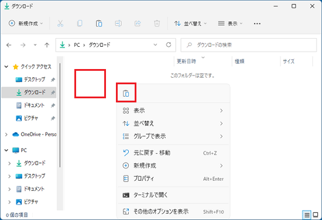Maximize the ダウンロード window
Screen dimensions: 322x220
pos(294,6)
